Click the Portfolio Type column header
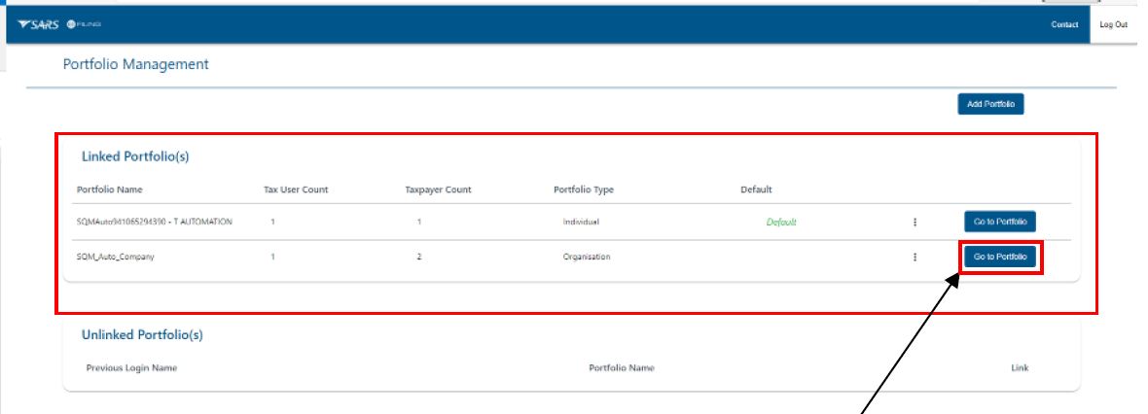 584,190
